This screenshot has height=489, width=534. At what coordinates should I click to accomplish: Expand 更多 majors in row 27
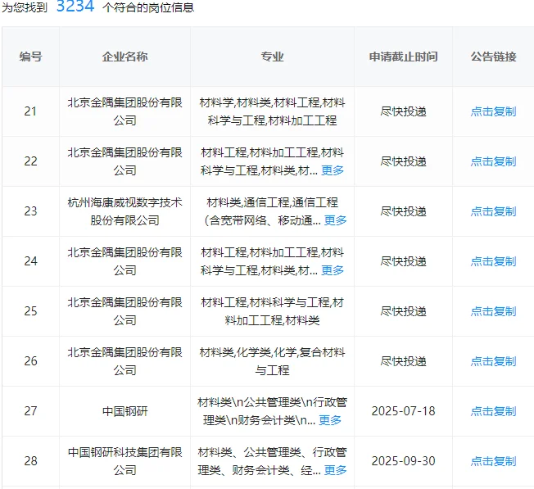click(x=330, y=420)
